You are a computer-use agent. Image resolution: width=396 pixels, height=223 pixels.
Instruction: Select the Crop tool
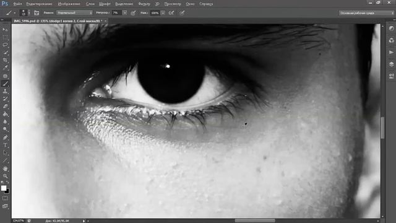click(x=5, y=60)
